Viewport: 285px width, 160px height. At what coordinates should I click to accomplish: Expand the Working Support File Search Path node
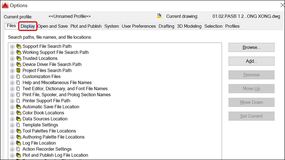point(12,52)
